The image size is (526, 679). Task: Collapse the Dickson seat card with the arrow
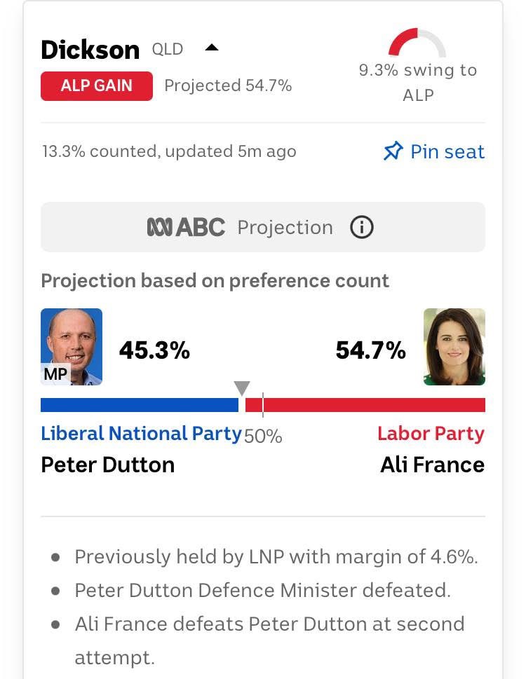211,48
